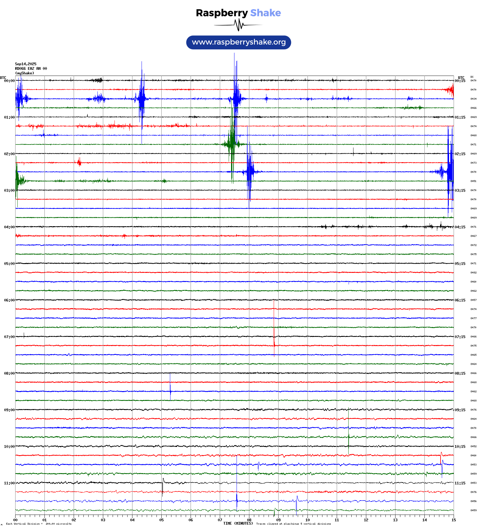Click the Raspberry Shake logo text

[238, 13]
